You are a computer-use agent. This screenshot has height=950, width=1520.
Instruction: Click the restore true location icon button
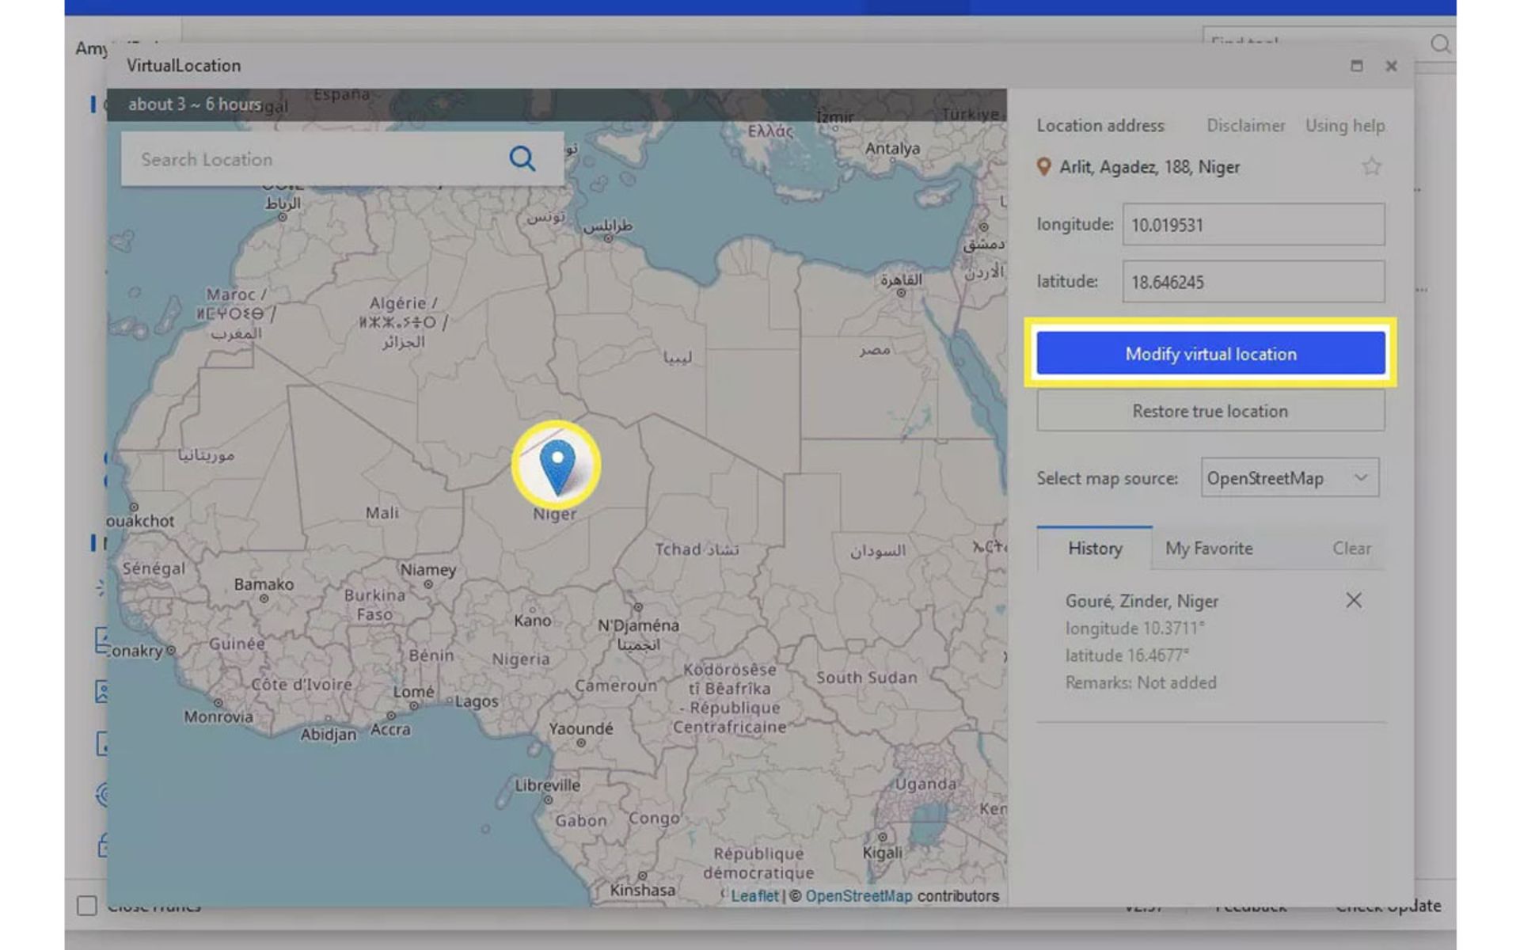[1210, 412]
